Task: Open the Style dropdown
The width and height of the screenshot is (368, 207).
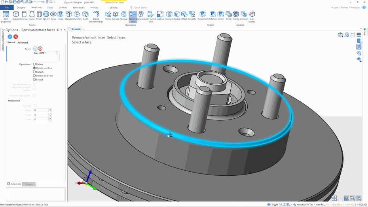Action: coord(335,8)
